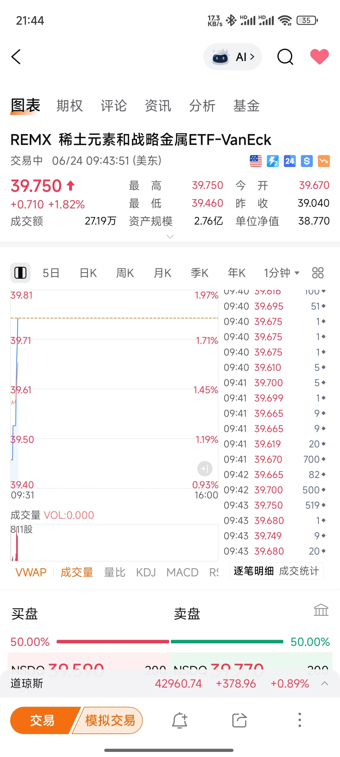The width and height of the screenshot is (340, 757).
Task: Expand more quote details chevron
Action: [x=170, y=236]
